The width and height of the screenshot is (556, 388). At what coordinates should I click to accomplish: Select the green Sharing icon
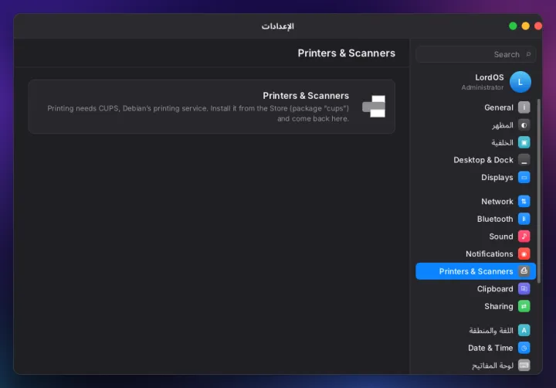click(x=524, y=306)
